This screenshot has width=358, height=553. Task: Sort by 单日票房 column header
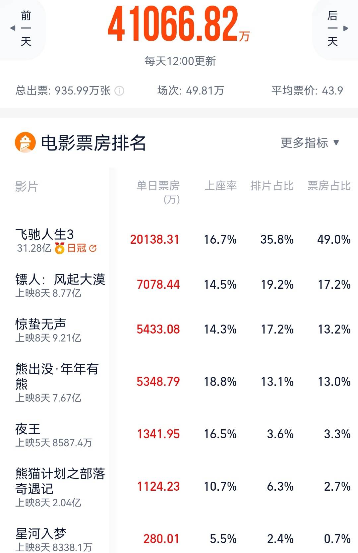tap(158, 192)
